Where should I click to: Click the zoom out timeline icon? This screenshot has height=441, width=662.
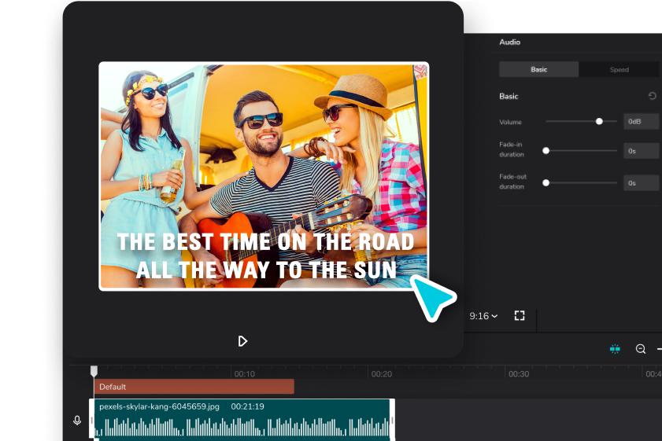click(641, 349)
